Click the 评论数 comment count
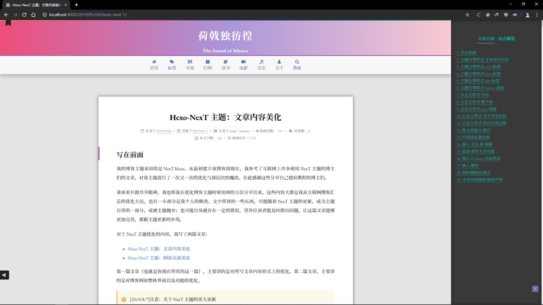 pyautogui.click(x=299, y=131)
